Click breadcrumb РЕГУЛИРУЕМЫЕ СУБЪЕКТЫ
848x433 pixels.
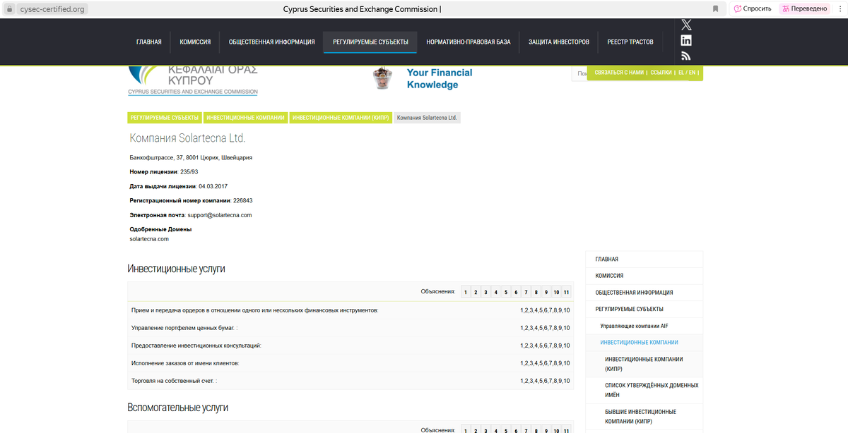click(164, 118)
